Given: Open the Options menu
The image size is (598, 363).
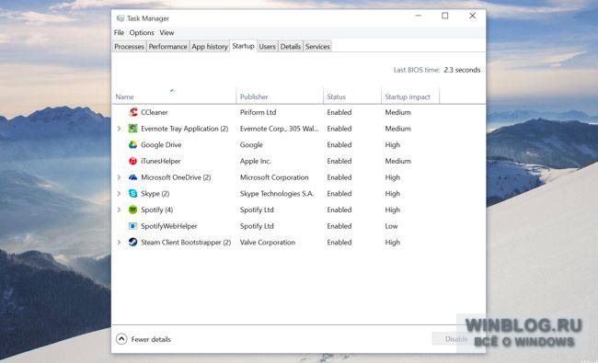Looking at the screenshot, I should tap(142, 33).
